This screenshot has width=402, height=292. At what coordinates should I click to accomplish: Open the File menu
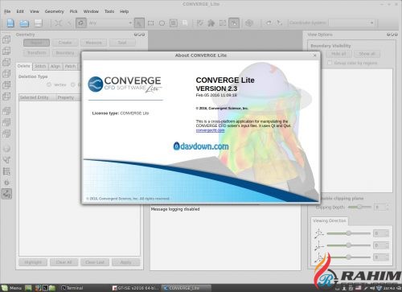[x=7, y=11]
